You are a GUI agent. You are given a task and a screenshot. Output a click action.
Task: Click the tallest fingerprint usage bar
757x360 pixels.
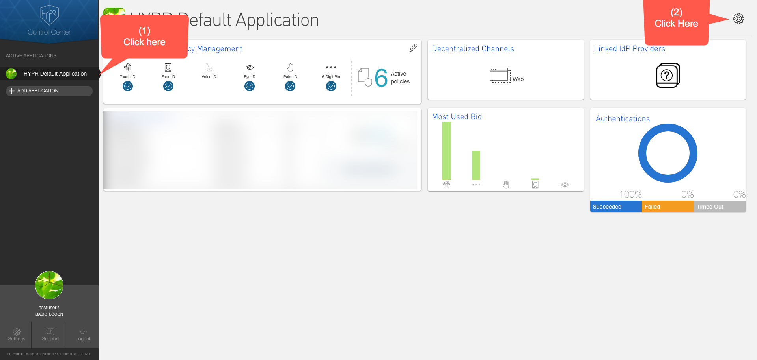(446, 151)
